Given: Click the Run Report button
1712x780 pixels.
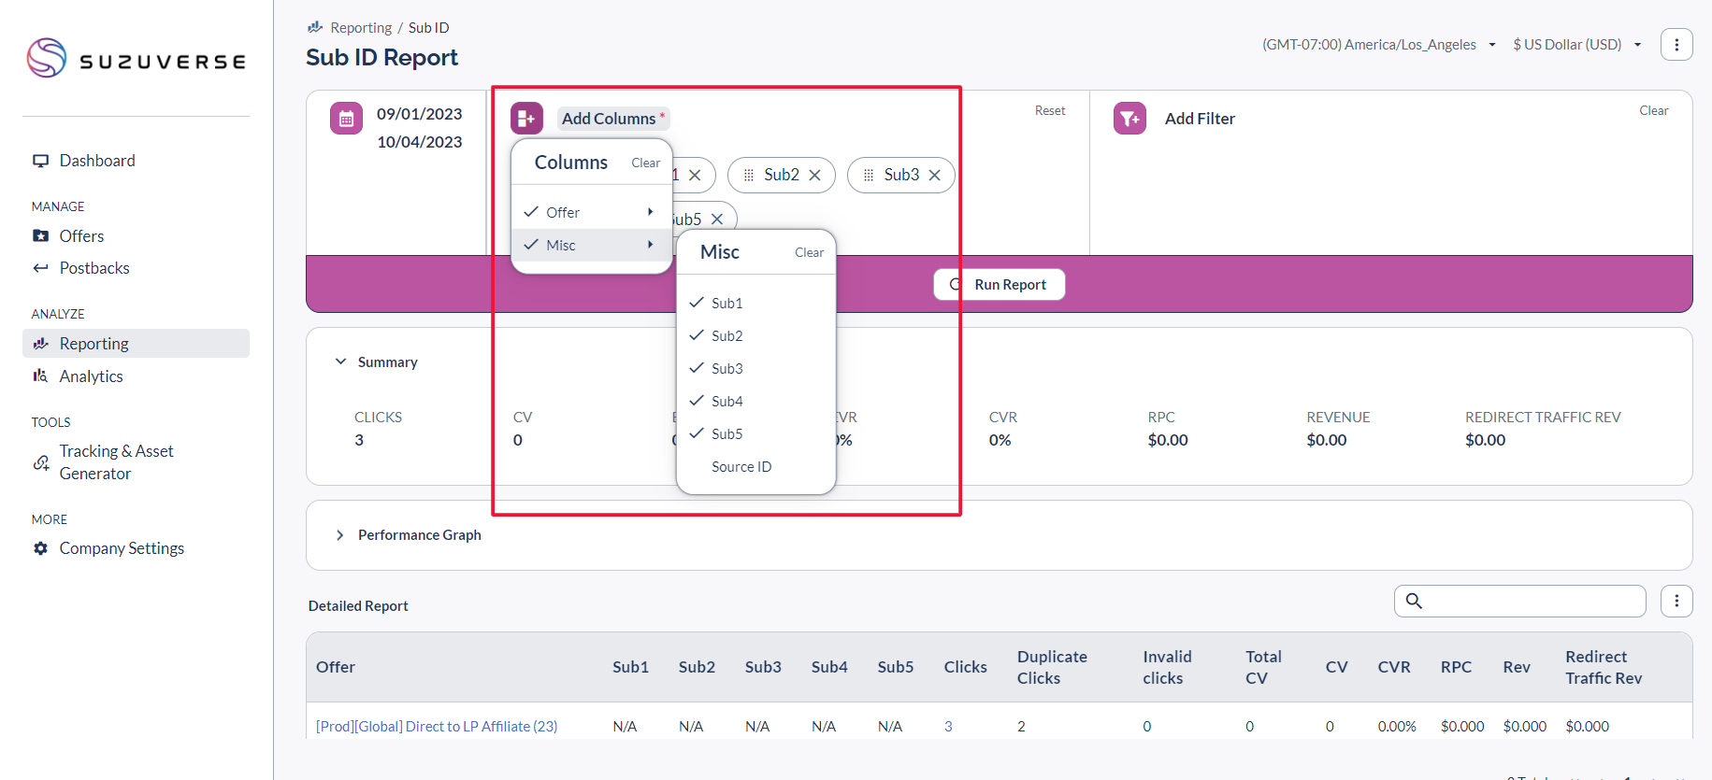Looking at the screenshot, I should click(x=999, y=285).
